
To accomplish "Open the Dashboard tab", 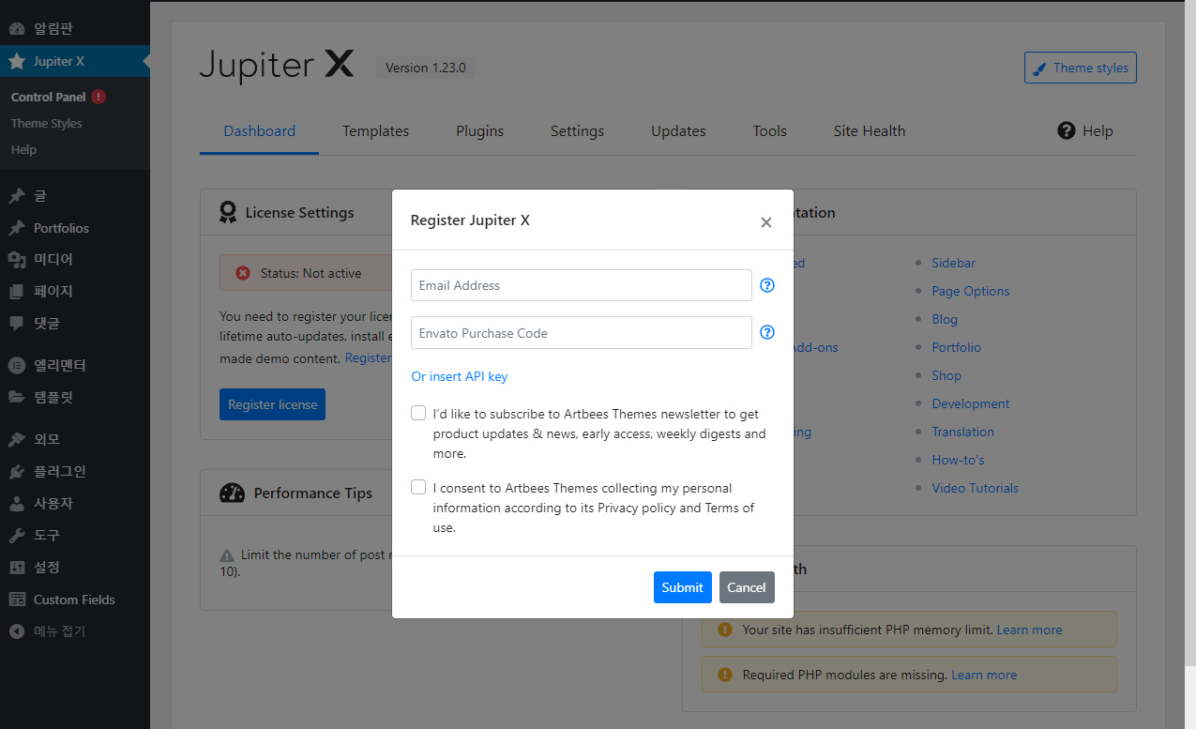I will (260, 131).
